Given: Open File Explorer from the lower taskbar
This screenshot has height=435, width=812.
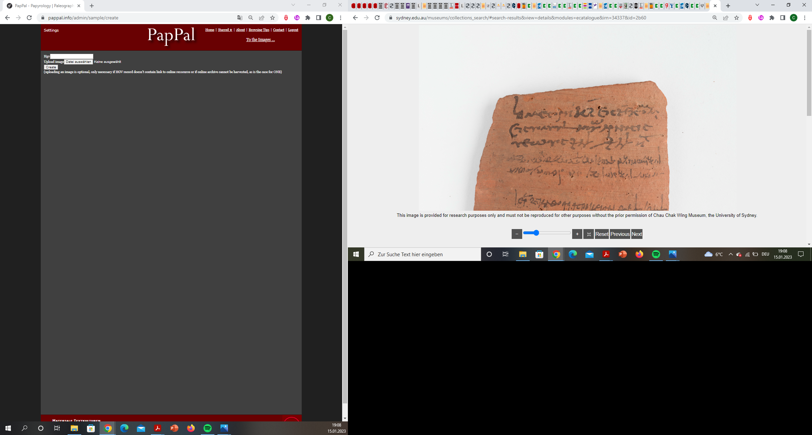Looking at the screenshot, I should [x=74, y=428].
